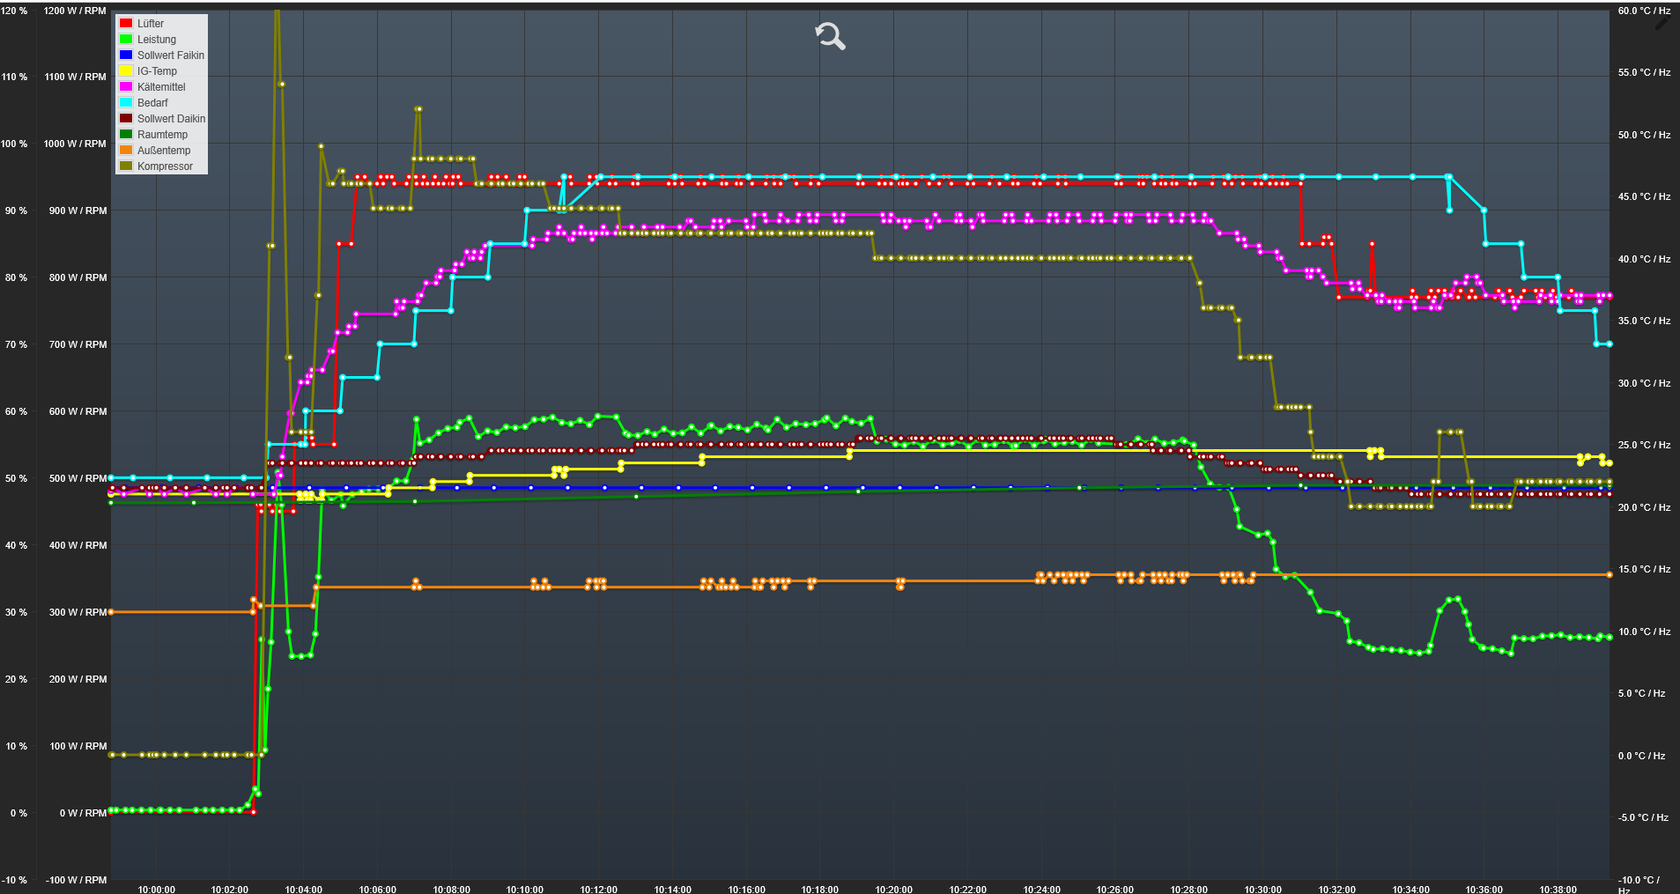Click the 10:20:00 time axis tick label

(893, 889)
